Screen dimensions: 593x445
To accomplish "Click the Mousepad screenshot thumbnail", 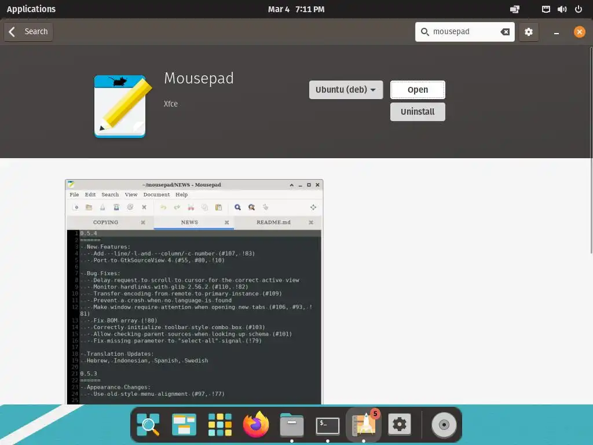I will 194,292.
